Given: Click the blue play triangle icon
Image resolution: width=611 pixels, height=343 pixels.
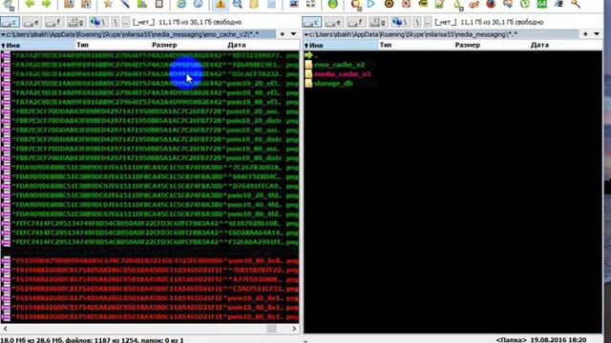Looking at the screenshot, I should coord(371,4).
